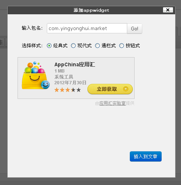Click the star rating of the app
This screenshot has width=181, height=185.
68,90
